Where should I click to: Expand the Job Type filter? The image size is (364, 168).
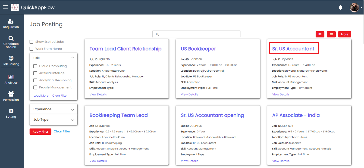click(x=73, y=120)
